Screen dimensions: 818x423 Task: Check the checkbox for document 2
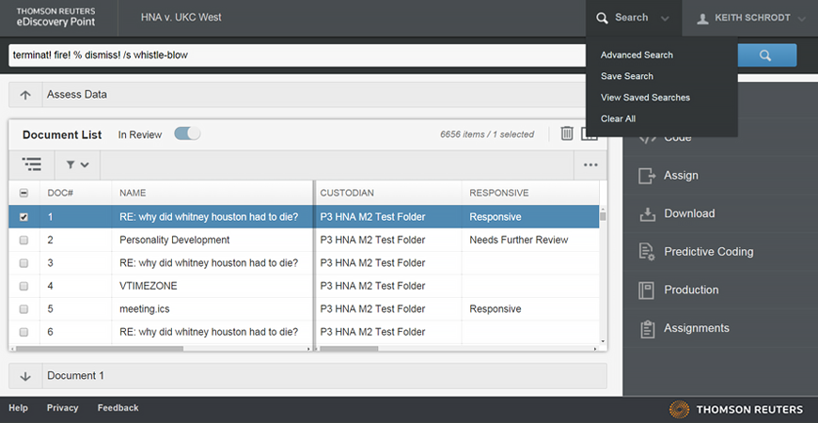(x=24, y=241)
